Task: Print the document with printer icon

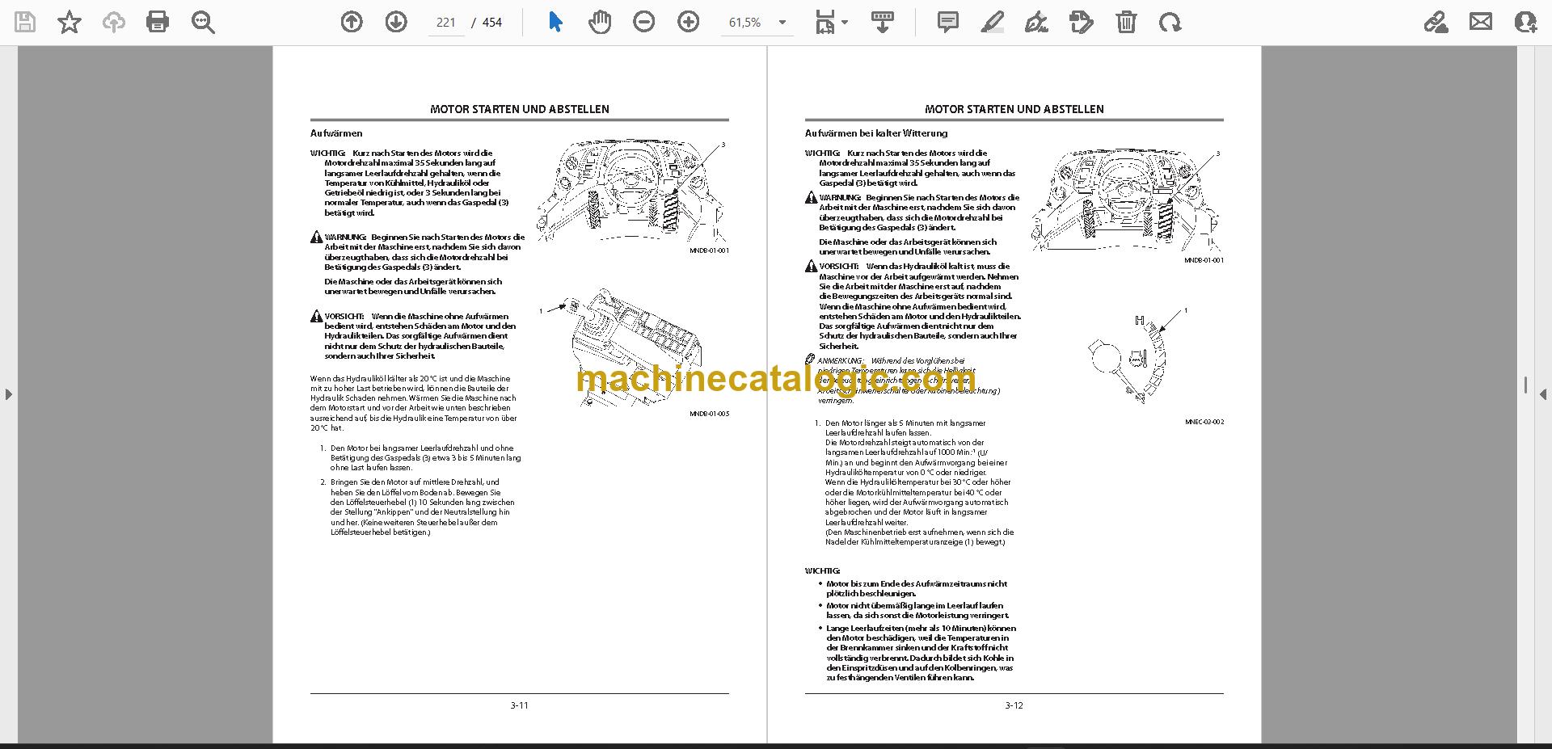Action: pos(158,22)
